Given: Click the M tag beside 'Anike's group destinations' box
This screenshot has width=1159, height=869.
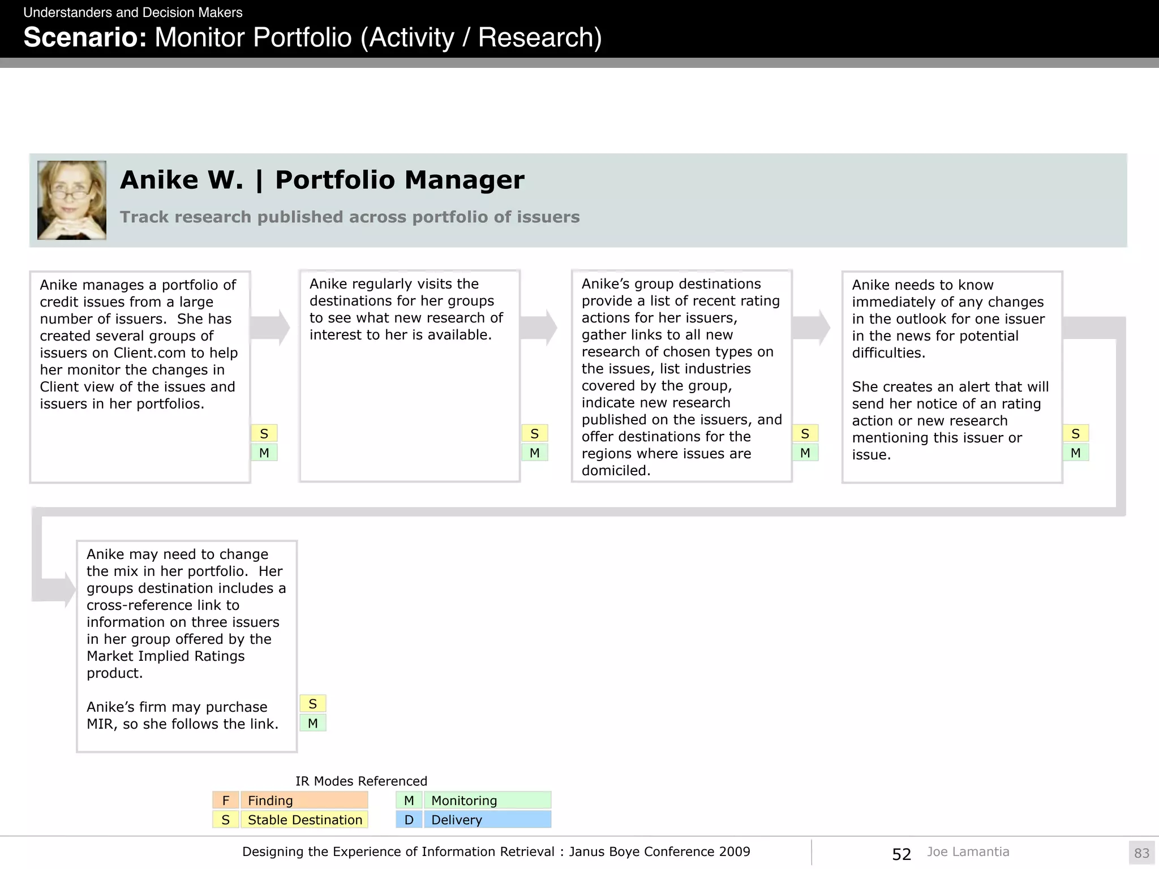Looking at the screenshot, I should [x=805, y=453].
